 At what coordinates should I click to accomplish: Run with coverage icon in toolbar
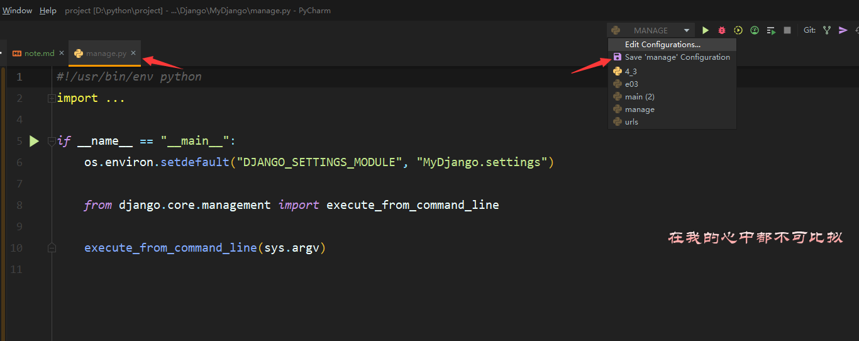pyautogui.click(x=738, y=30)
